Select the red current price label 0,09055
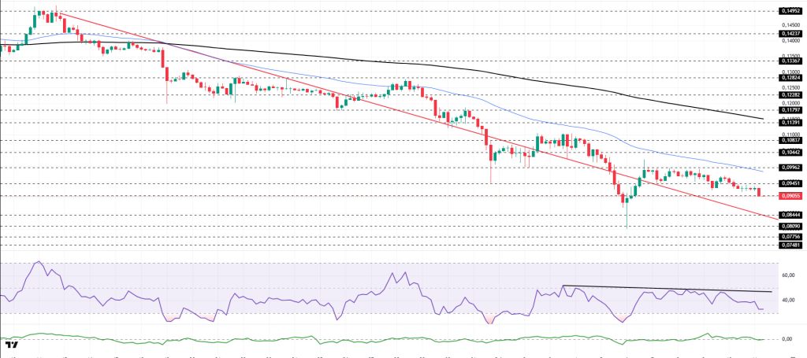This screenshot has width=807, height=358. (x=790, y=195)
